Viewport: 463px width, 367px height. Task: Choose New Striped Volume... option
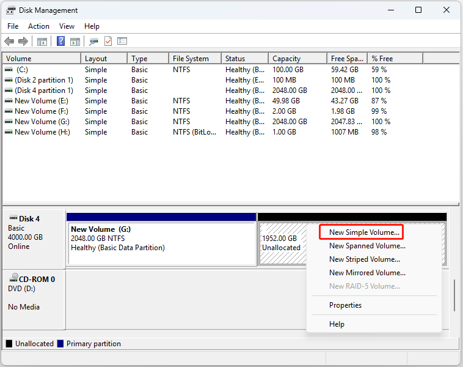365,259
